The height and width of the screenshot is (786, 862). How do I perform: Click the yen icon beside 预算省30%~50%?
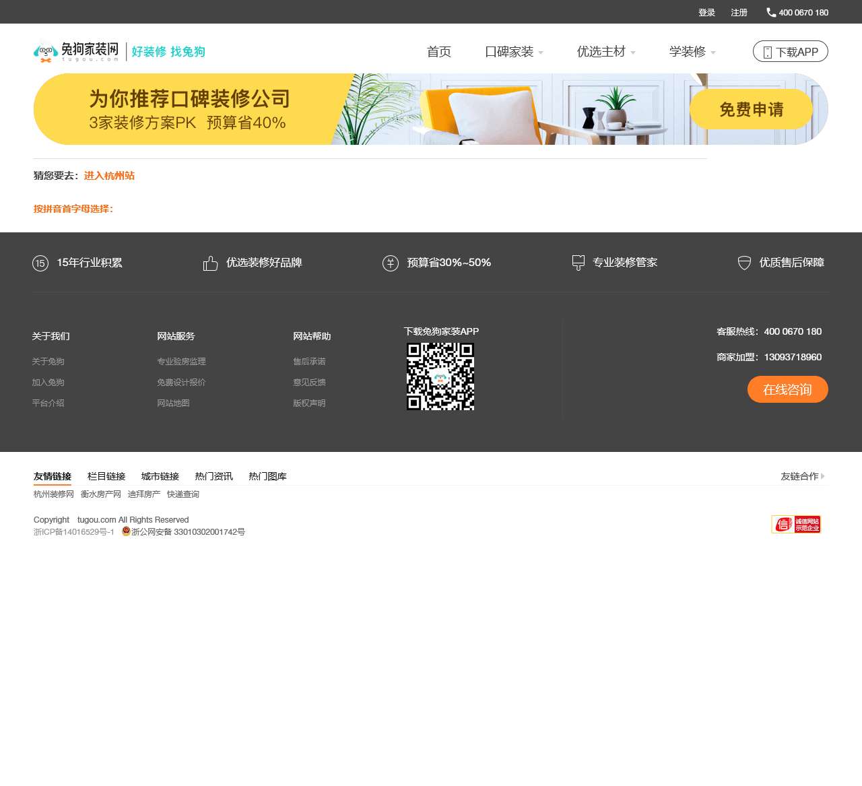391,263
